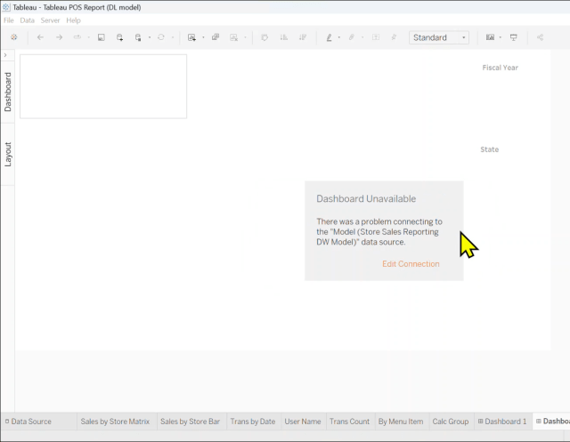The height and width of the screenshot is (442, 570).
Task: Click the Edit Connection link
Action: coord(411,264)
